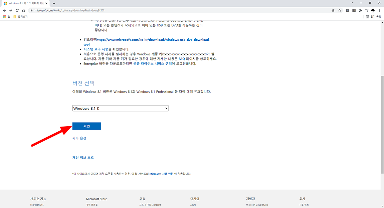This screenshot has height=208, width=384.
Task: Click the 버전 선택 heading
Action: point(83,83)
